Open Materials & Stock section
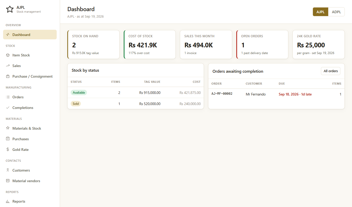Screen dimensions: 352x207 pos(30,128)
